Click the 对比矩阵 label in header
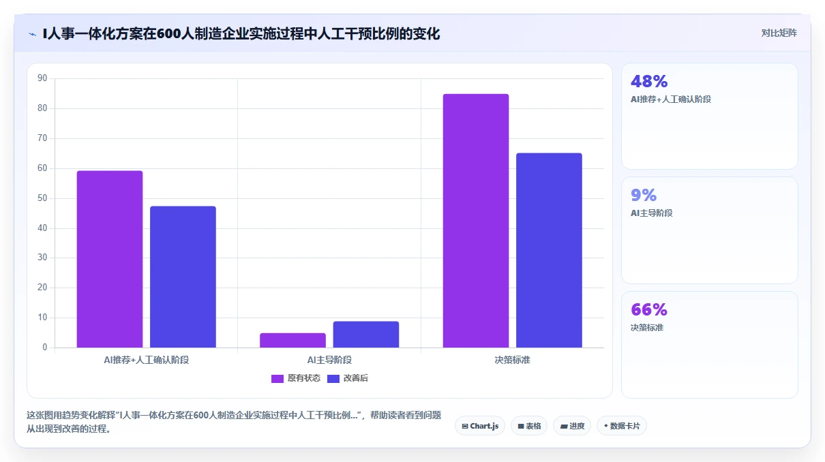825x462 pixels. coord(779,33)
